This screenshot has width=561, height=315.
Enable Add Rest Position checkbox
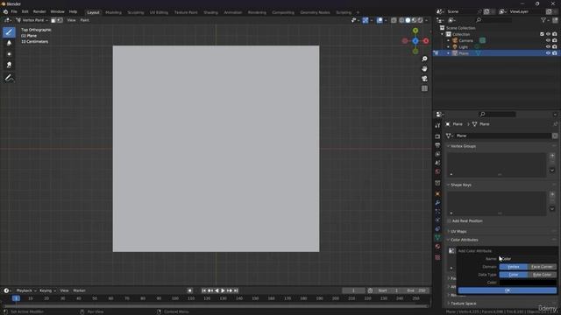449,221
